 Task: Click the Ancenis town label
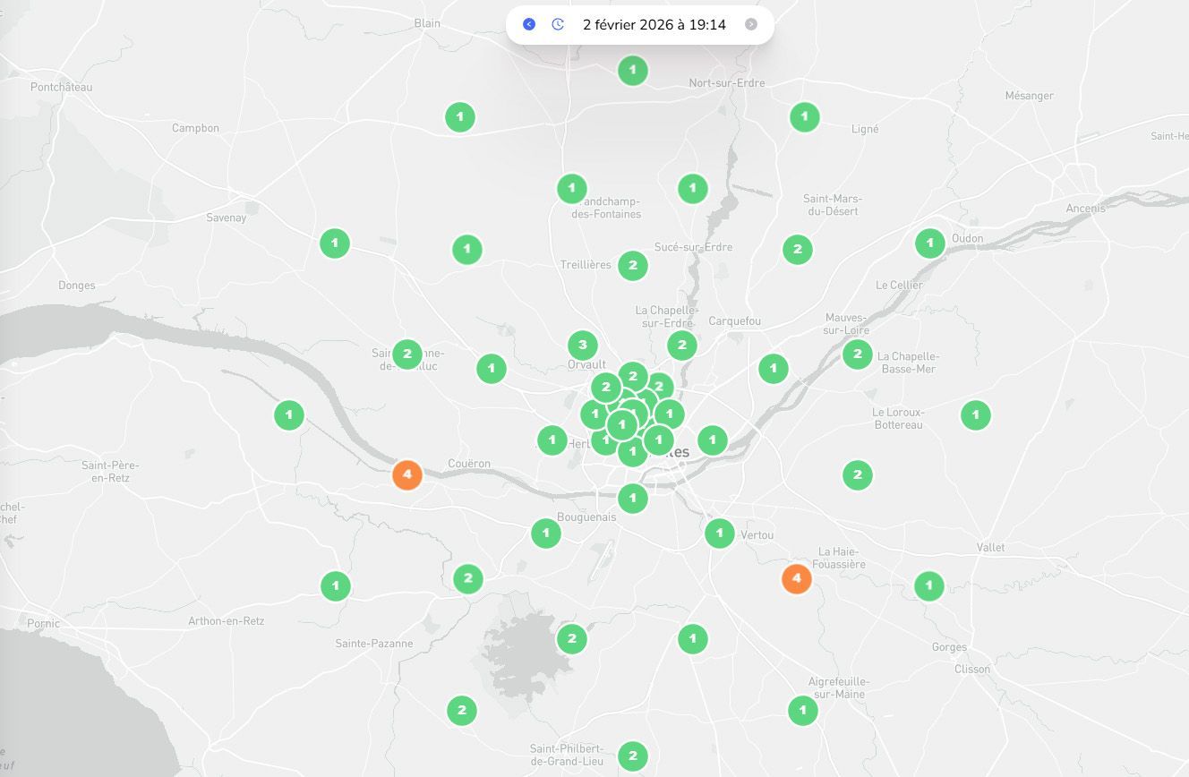coord(1085,209)
